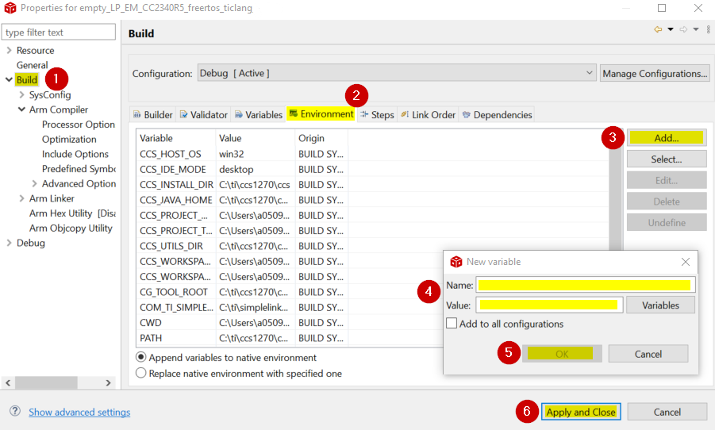Click the Variables button in New variable dialog
715x430 pixels.
pos(660,305)
